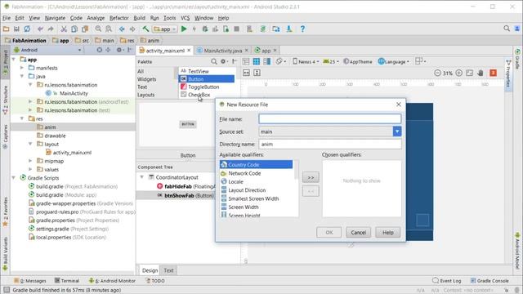This screenshot has height=294, width=523.
Task: Collapse CoordinatorLayout in Component Tree
Action: point(141,177)
